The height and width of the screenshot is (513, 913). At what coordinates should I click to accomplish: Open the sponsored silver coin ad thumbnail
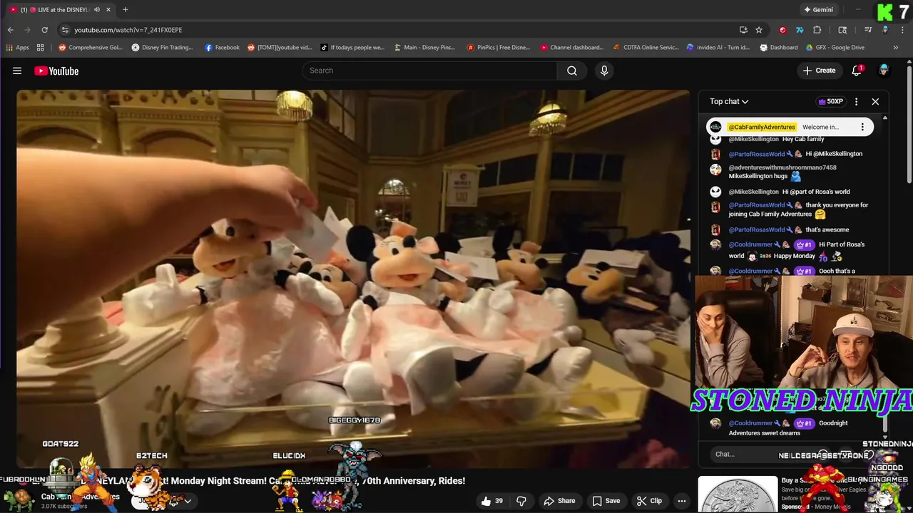[738, 494]
